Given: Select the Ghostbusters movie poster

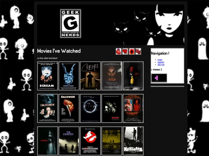Looking at the screenshot, I should [90, 141].
